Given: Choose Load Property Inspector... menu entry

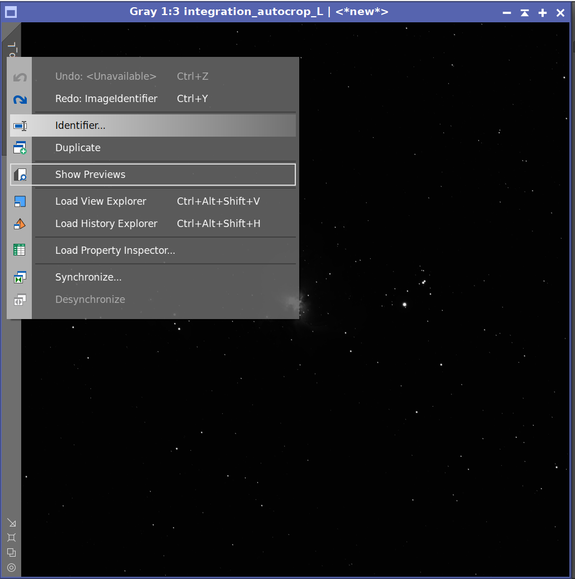Looking at the screenshot, I should (x=115, y=250).
